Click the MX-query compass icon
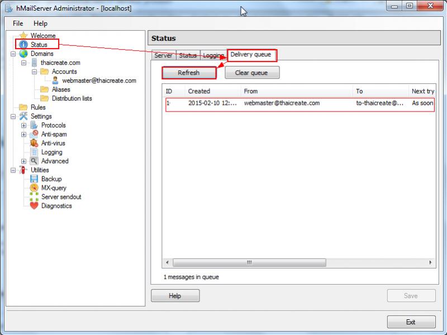The height and width of the screenshot is (335, 447). pos(34,188)
